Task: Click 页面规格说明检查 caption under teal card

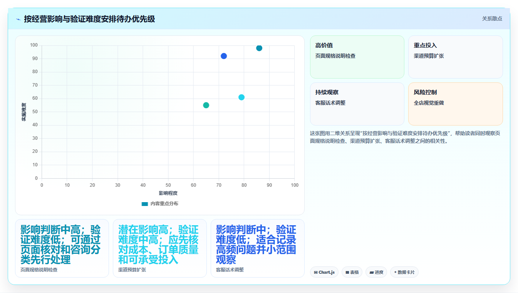Action: (x=39, y=270)
